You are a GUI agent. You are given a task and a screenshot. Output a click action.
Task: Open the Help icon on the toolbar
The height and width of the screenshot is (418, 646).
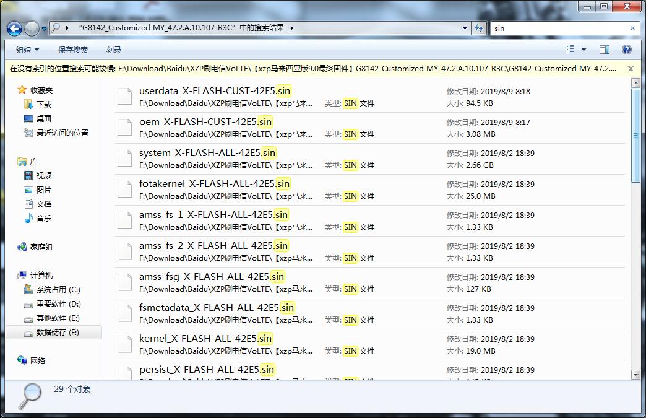tap(626, 50)
